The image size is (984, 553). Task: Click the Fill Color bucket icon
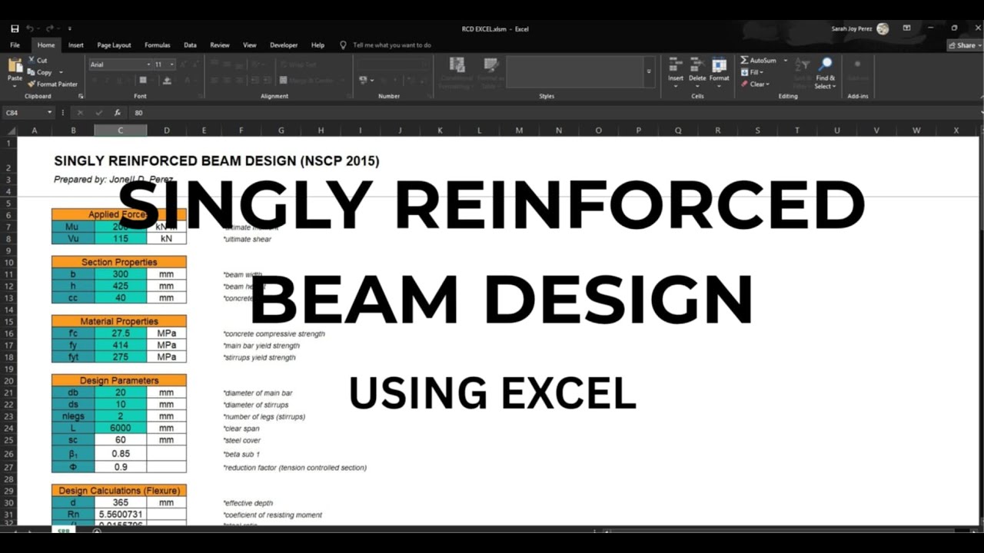click(x=165, y=80)
